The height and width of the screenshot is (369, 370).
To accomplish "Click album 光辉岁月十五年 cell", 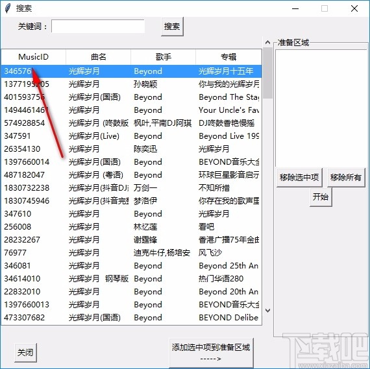I will pos(226,71).
